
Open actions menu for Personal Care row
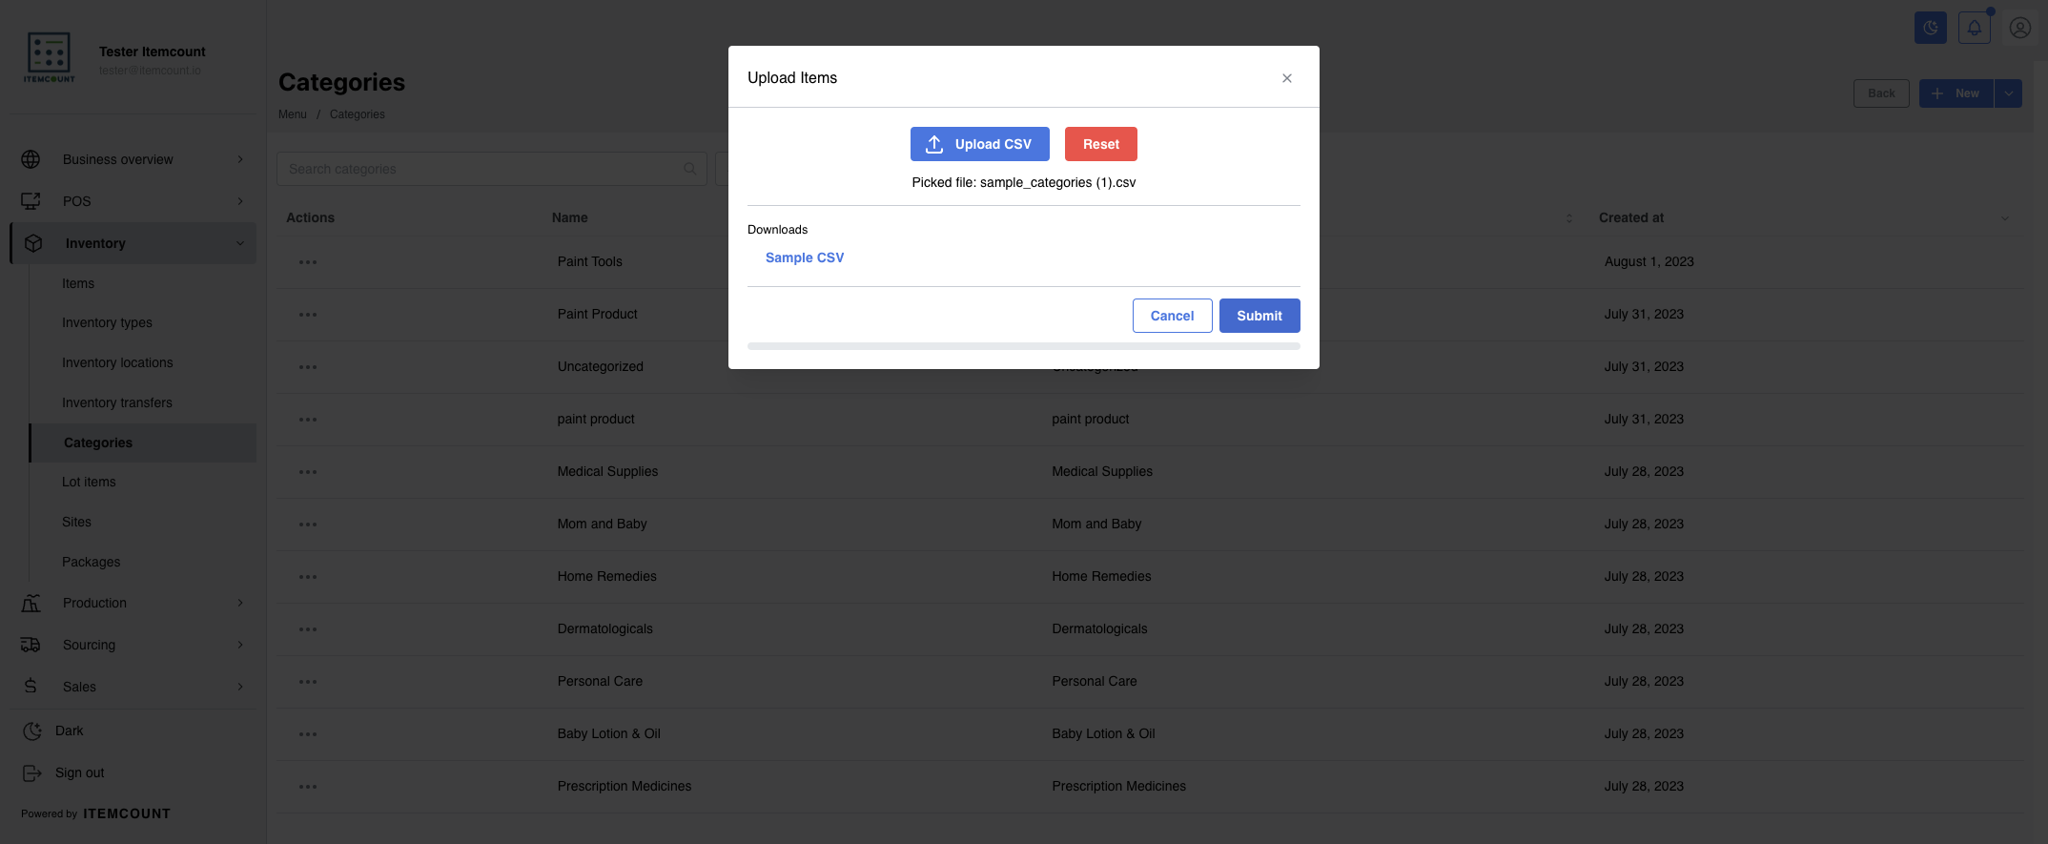tap(308, 682)
